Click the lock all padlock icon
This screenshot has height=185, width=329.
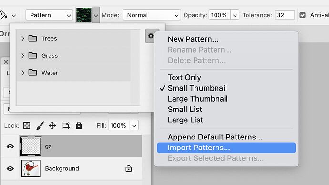(x=79, y=125)
